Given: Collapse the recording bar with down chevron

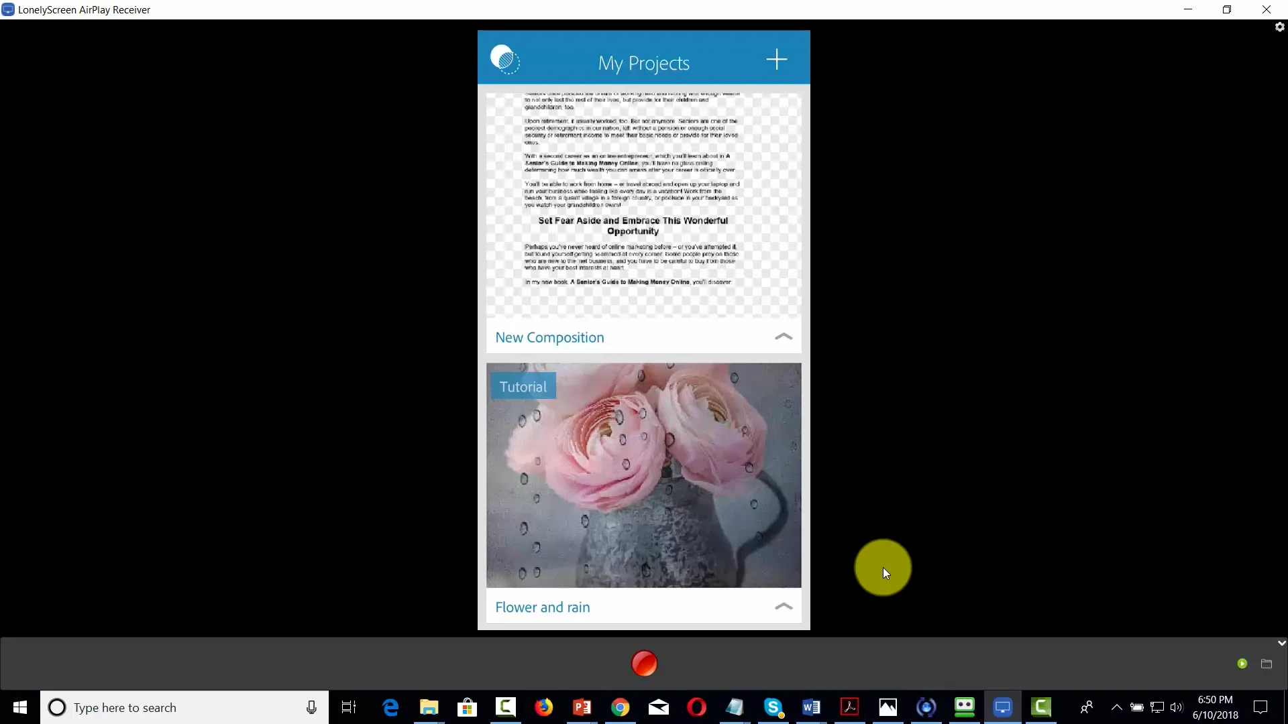Looking at the screenshot, I should tap(1281, 643).
